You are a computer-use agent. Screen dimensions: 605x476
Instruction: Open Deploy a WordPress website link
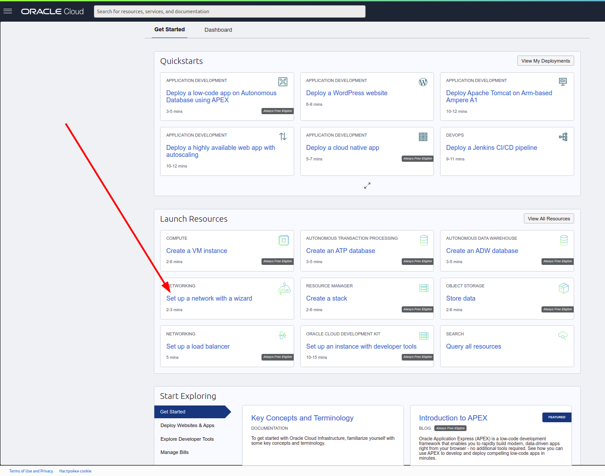(347, 93)
